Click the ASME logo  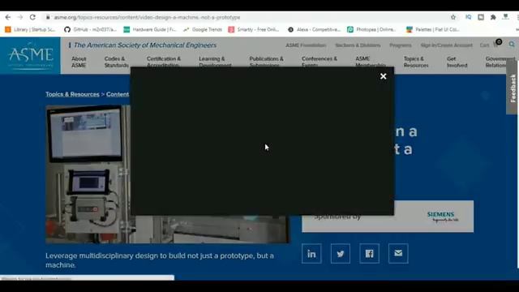(x=30, y=56)
